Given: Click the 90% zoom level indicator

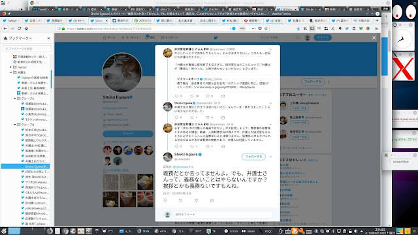Looking at the screenshot, I should pyautogui.click(x=242, y=29).
